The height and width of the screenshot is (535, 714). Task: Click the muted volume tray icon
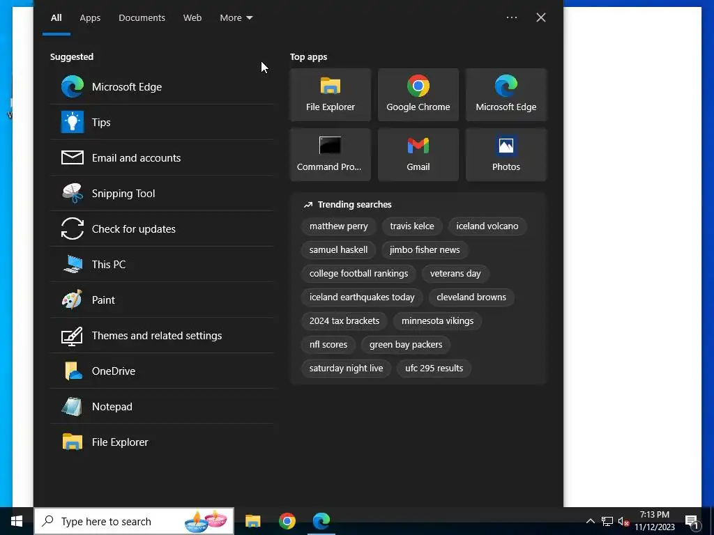(x=624, y=521)
